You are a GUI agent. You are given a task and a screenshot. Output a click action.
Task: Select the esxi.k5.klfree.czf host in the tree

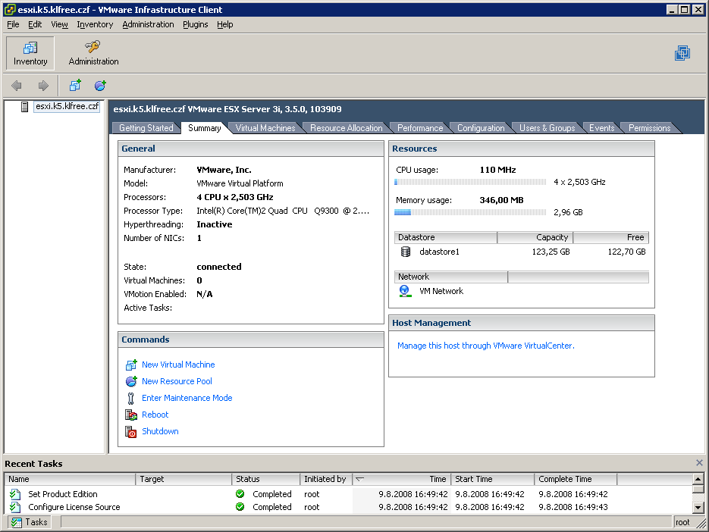tap(67, 106)
